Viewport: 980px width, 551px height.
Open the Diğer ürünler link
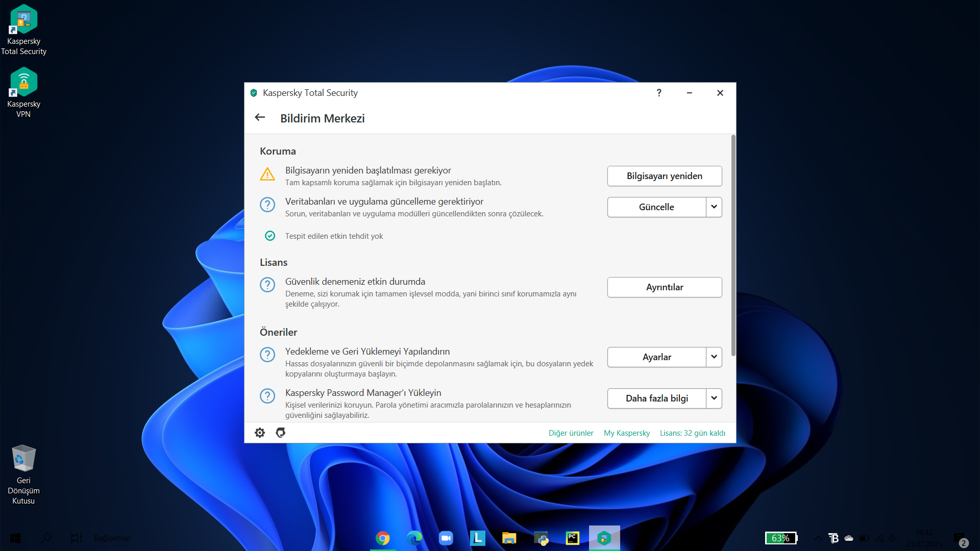tap(571, 433)
